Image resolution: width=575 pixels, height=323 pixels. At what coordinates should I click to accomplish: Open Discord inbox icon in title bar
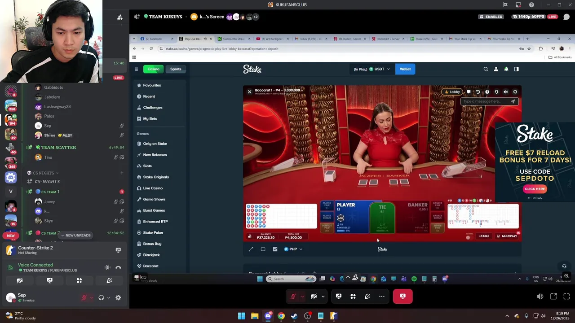(x=518, y=4)
